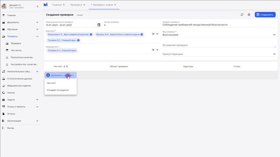Click the Статус column header
The image size is (280, 157).
pos(237,66)
